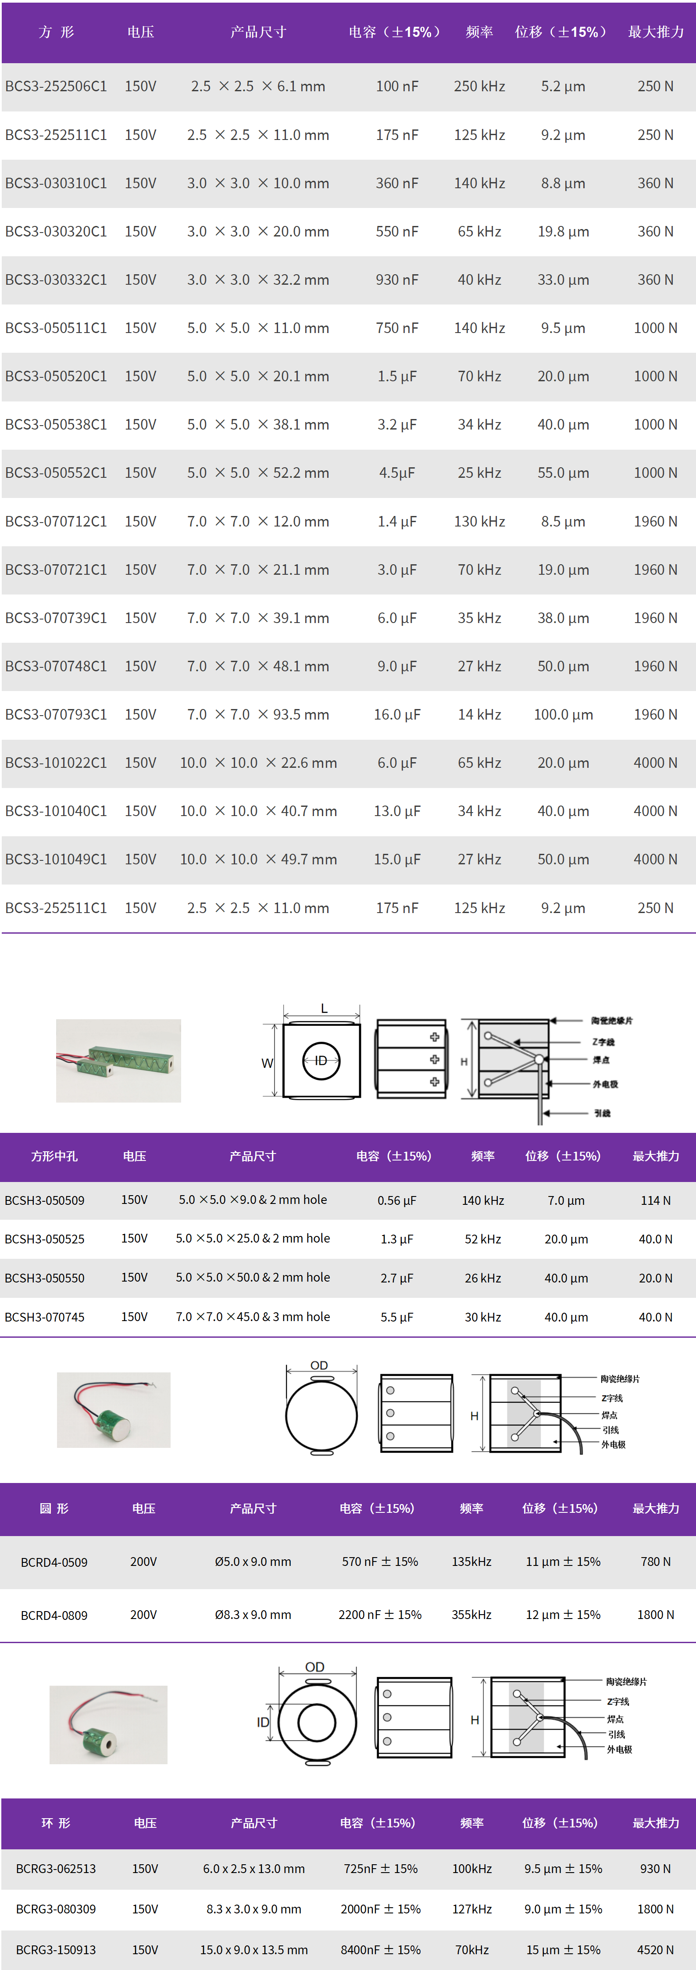This screenshot has height=1970, width=696.
Task: Click the side-view diagram with three plus signs
Action: click(411, 1059)
